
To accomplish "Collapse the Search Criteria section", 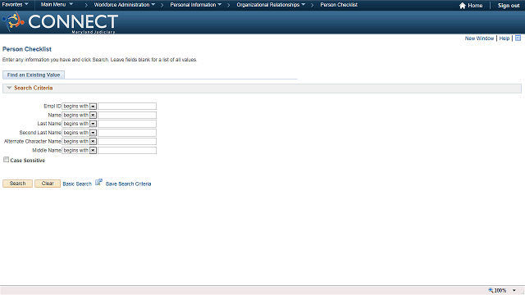I will click(9, 88).
